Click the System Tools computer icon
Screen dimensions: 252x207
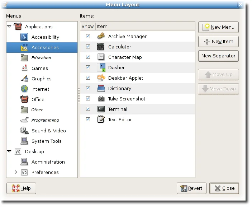coord(24,141)
